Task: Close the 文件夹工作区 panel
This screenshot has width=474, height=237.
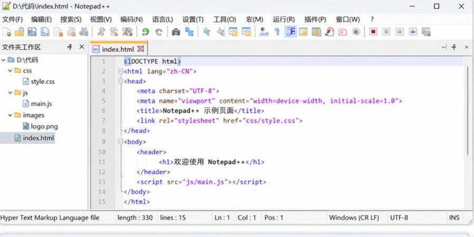Action: [82, 47]
